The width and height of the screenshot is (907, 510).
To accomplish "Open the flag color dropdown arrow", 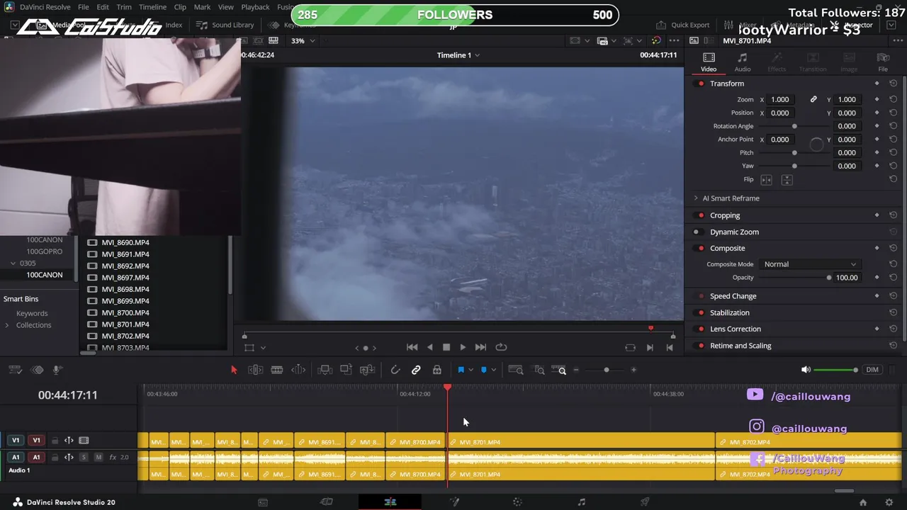I will pos(471,370).
